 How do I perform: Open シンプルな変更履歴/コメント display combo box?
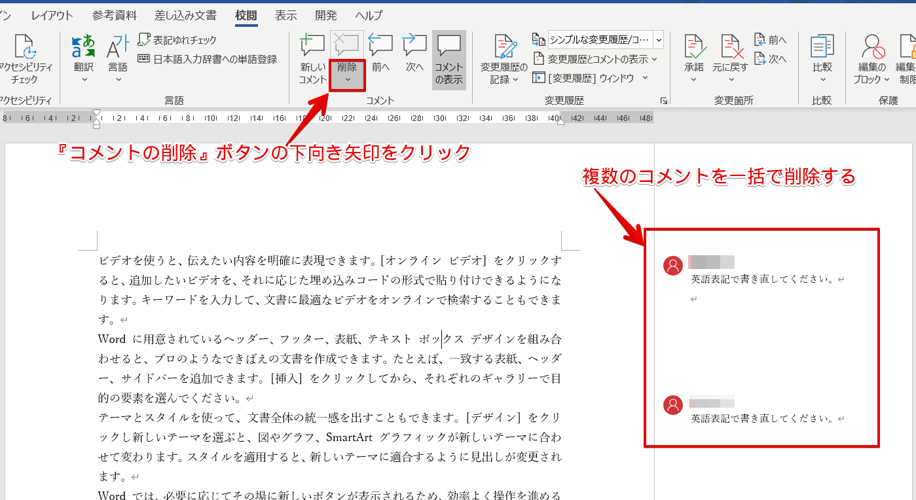[x=606, y=40]
